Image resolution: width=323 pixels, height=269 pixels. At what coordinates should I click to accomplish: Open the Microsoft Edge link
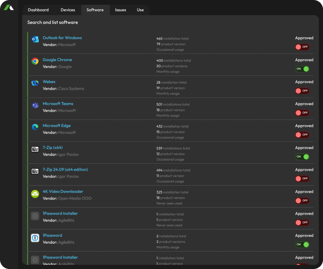coord(57,126)
